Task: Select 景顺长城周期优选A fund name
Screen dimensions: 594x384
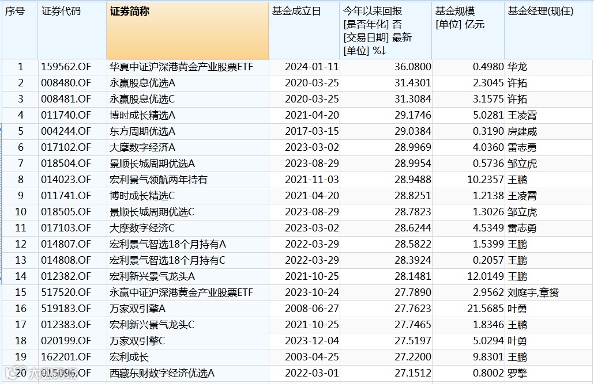Action: click(x=152, y=164)
